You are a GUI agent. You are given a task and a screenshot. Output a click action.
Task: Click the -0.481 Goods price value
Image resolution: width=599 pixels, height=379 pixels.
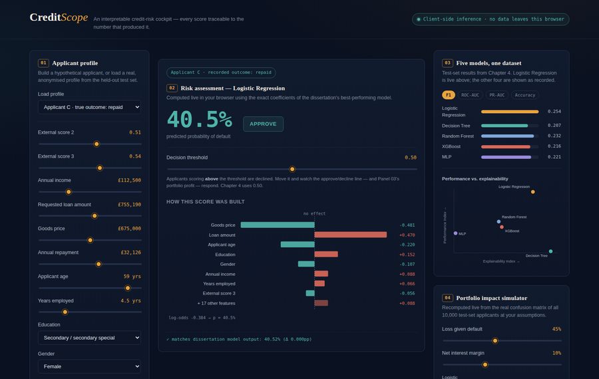[x=407, y=225]
